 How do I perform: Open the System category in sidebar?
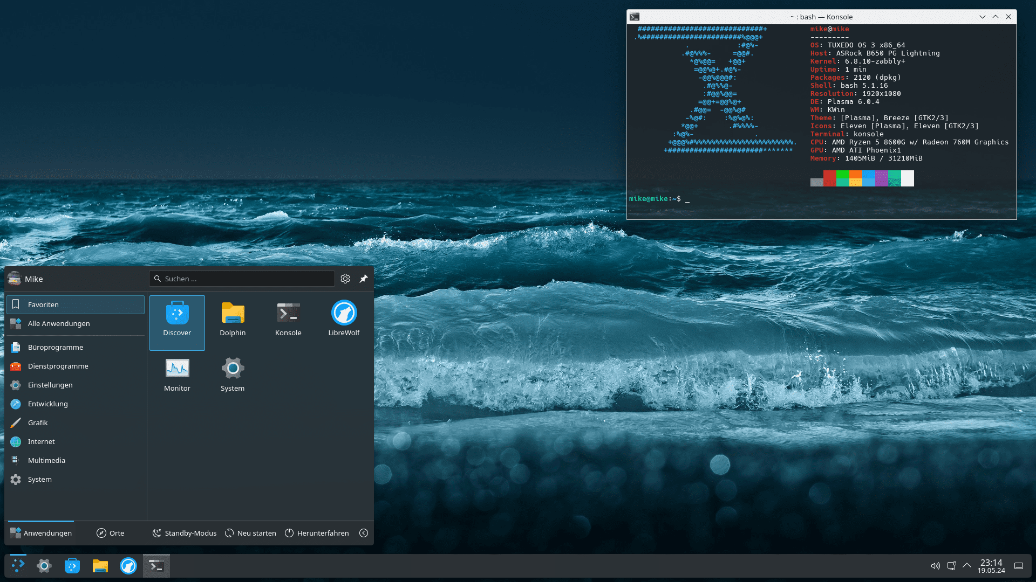pyautogui.click(x=76, y=479)
